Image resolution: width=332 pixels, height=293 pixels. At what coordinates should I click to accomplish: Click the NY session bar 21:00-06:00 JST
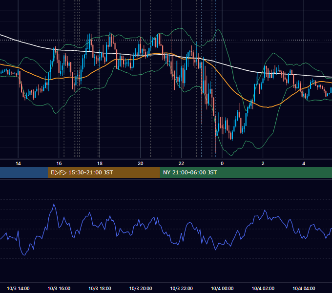(x=246, y=172)
